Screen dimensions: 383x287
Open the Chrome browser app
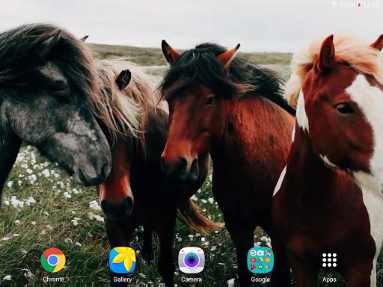click(x=53, y=260)
